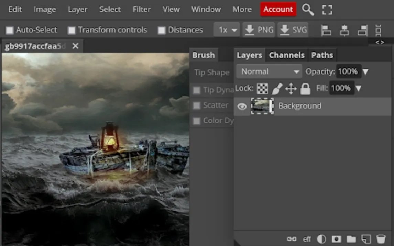
Task: Lock transparent pixels checkerboard icon
Action: pyautogui.click(x=262, y=89)
